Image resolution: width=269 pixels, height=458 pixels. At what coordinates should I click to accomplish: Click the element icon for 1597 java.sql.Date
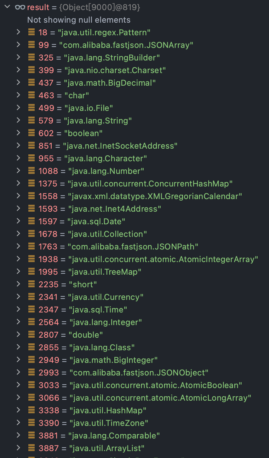[x=31, y=221]
